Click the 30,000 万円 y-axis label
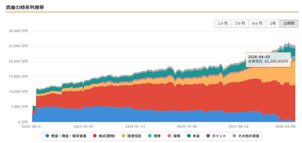This screenshot has height=143, width=302. point(18,31)
